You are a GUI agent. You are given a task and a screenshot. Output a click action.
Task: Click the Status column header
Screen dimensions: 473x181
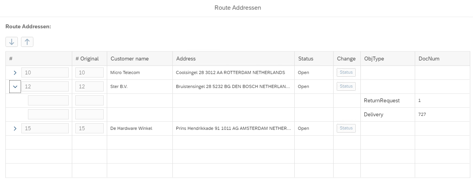coord(306,59)
